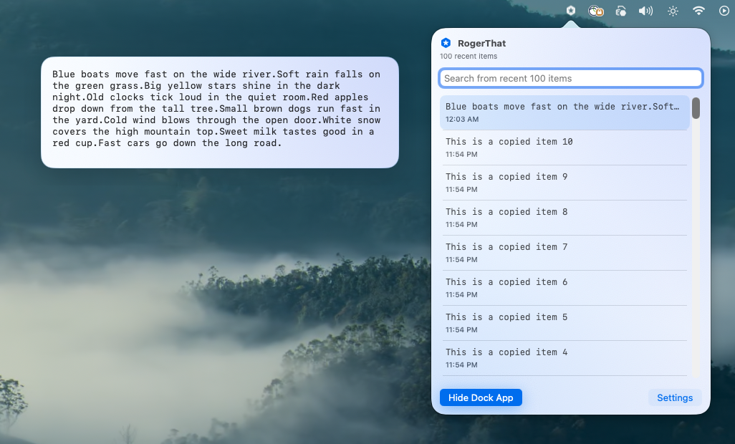
Task: Select 'This is a copied item 4'
Action: (x=565, y=358)
